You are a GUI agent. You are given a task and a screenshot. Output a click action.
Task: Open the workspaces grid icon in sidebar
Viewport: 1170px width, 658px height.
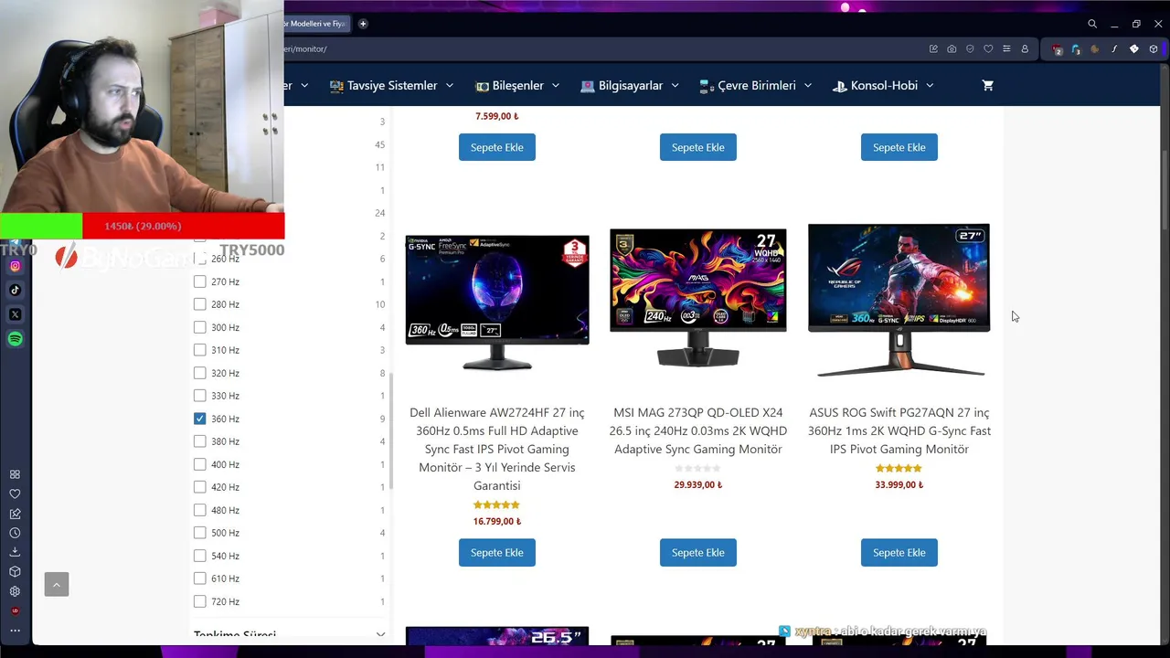[15, 474]
